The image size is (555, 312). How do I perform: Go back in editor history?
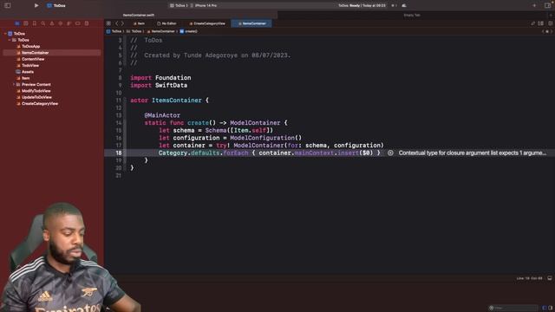[117, 23]
